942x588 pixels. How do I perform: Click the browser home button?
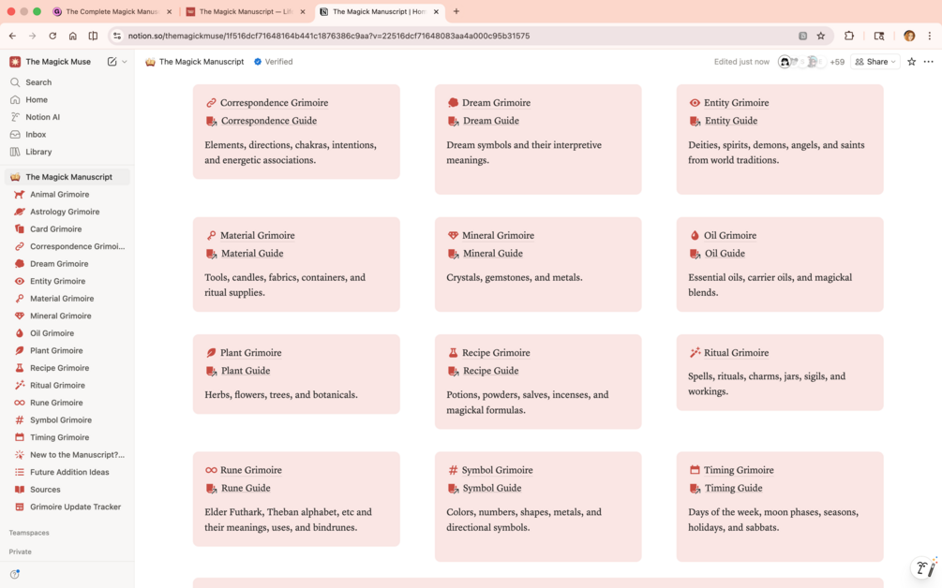tap(73, 36)
